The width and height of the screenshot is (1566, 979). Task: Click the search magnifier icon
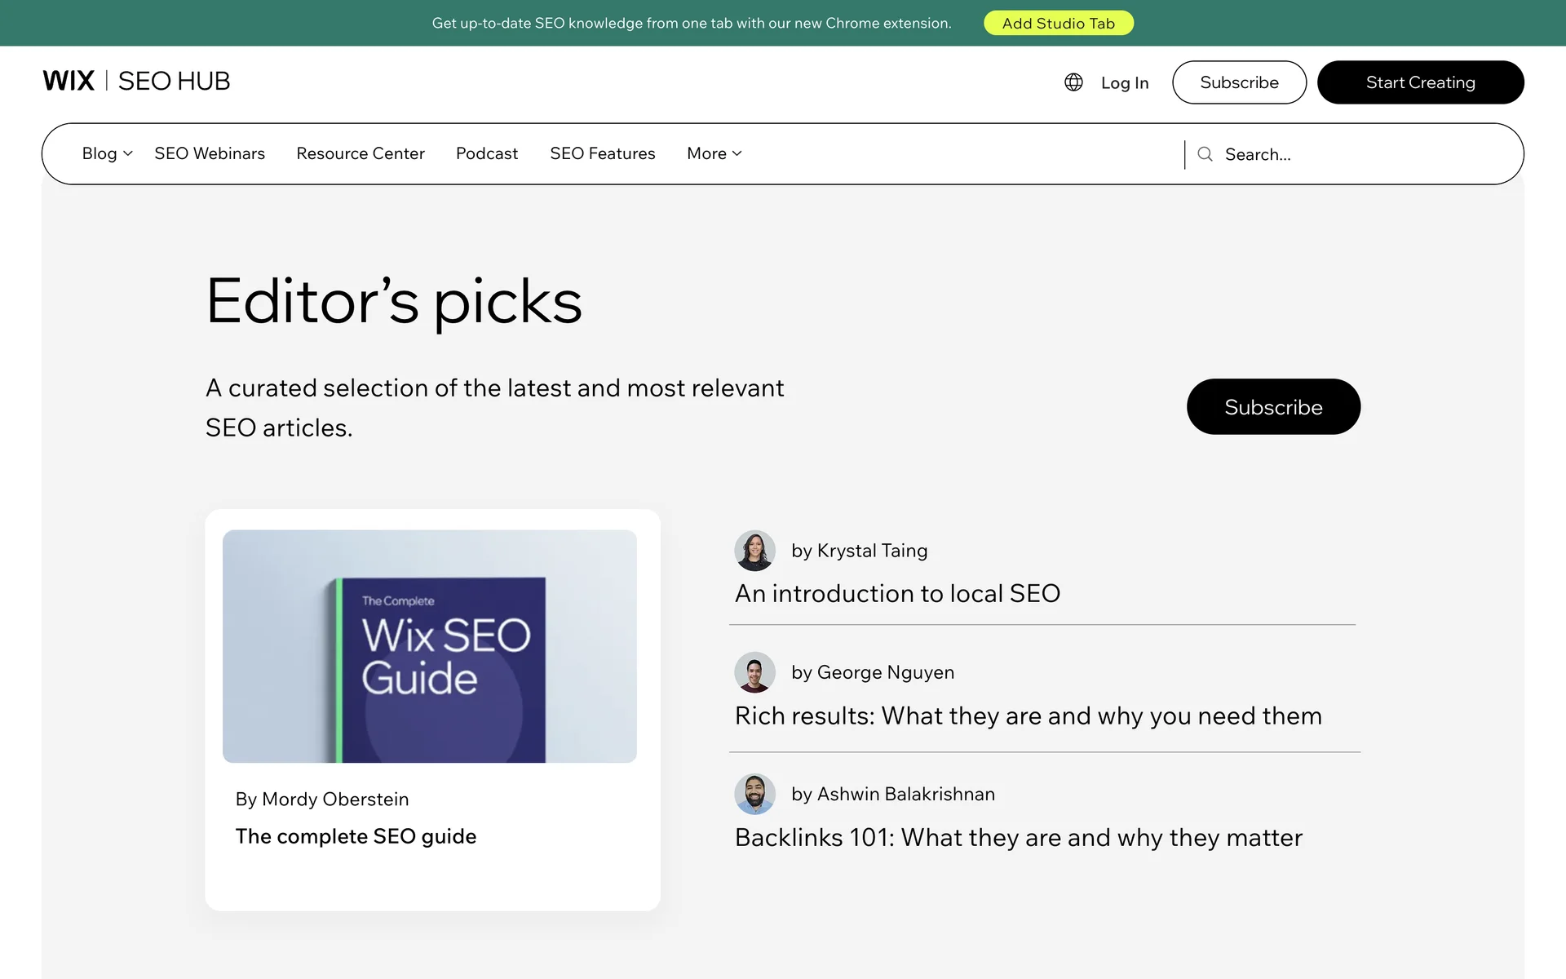tap(1205, 154)
